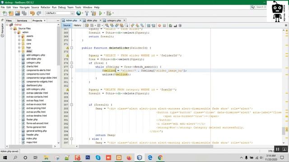Click the warning icon on line 383
Image resolution: width=289 pixels, height=162 pixels.
click(x=67, y=90)
